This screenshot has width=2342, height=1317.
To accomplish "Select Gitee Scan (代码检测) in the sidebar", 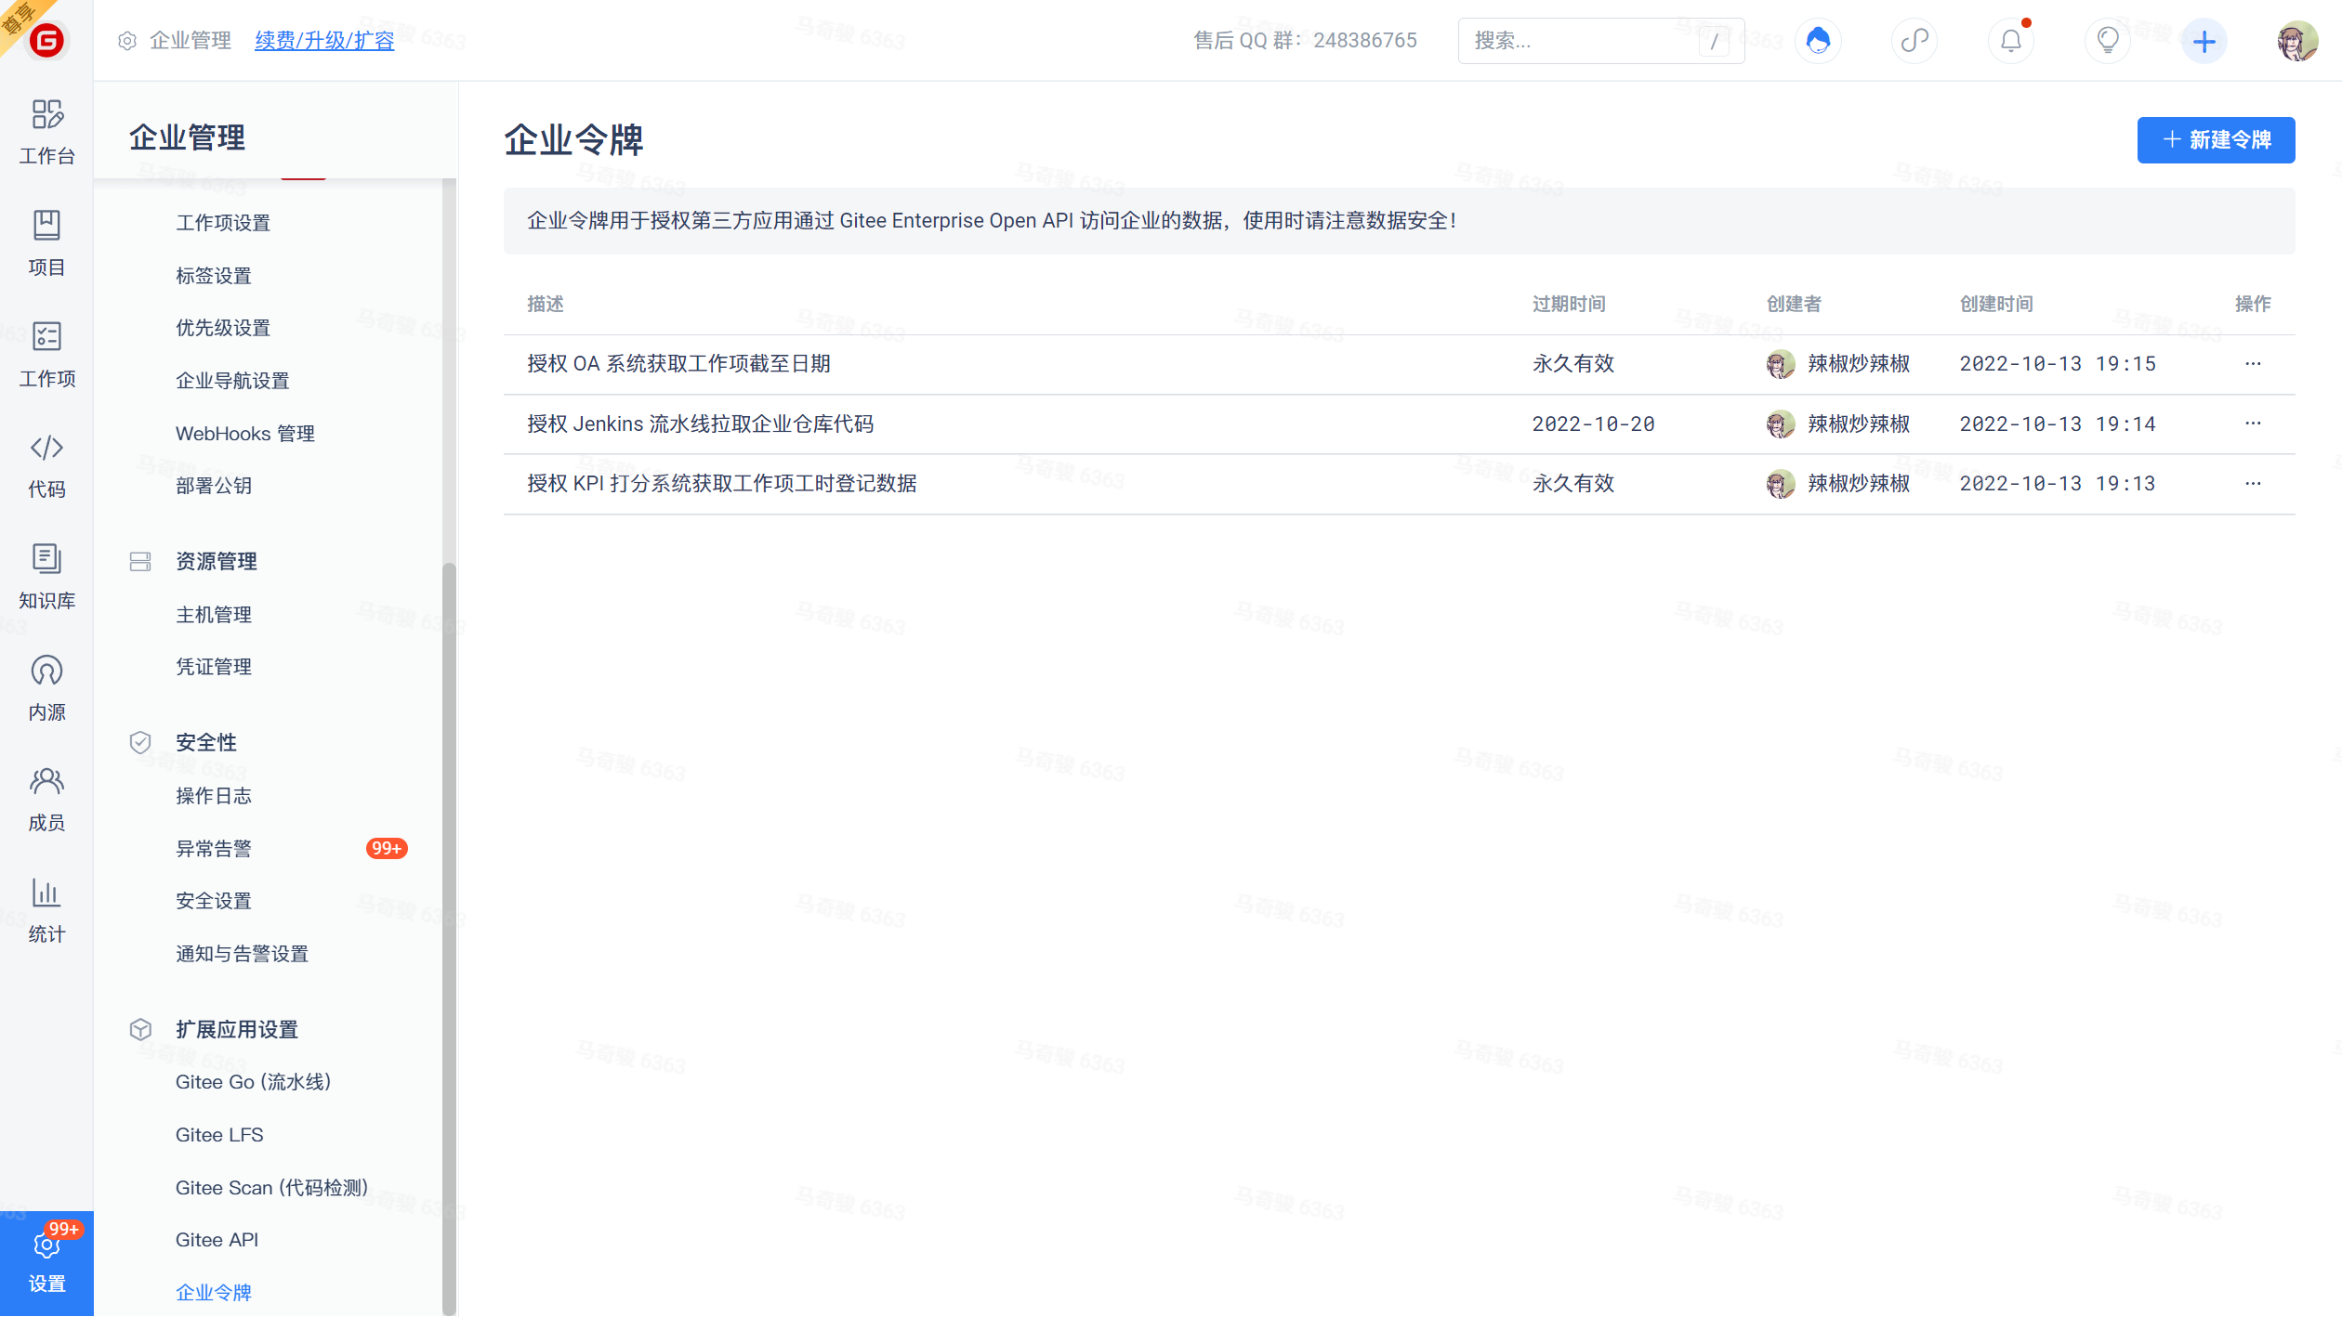I will pos(271,1188).
